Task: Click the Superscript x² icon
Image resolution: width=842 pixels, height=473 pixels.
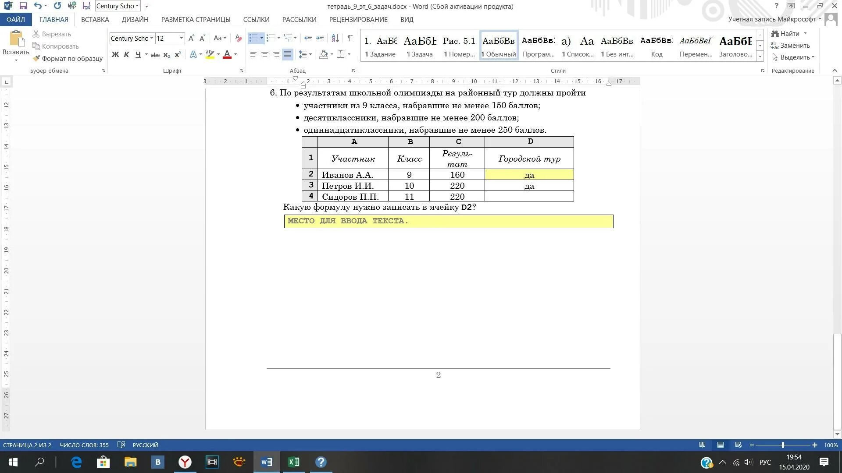Action: (178, 55)
